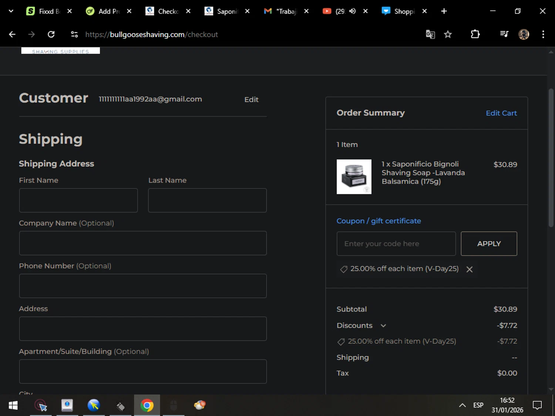Screen dimensions: 555x416
Task: Open the tab search dropdown arrow
Action: click(x=11, y=11)
